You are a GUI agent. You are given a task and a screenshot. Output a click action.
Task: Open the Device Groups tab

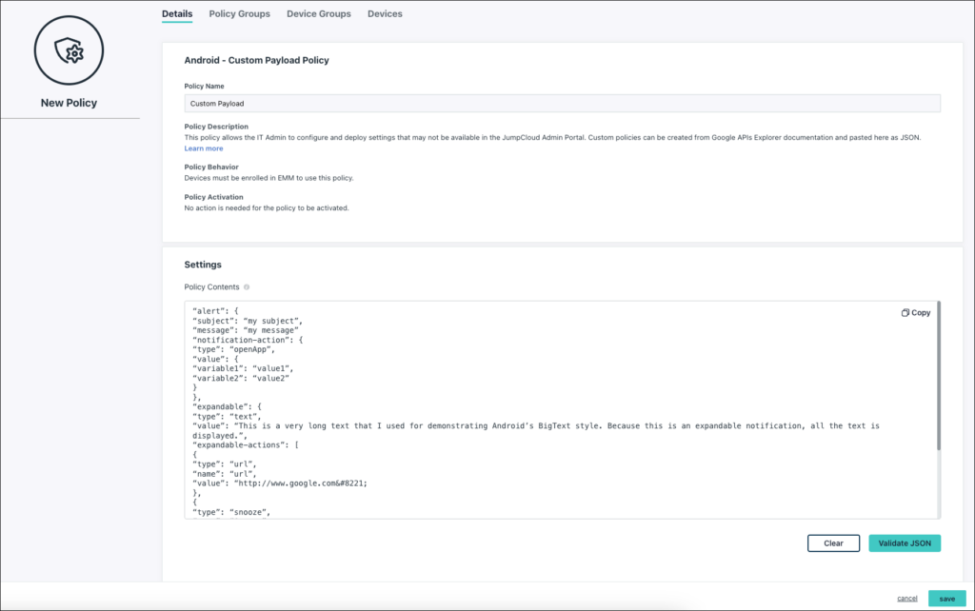(319, 13)
